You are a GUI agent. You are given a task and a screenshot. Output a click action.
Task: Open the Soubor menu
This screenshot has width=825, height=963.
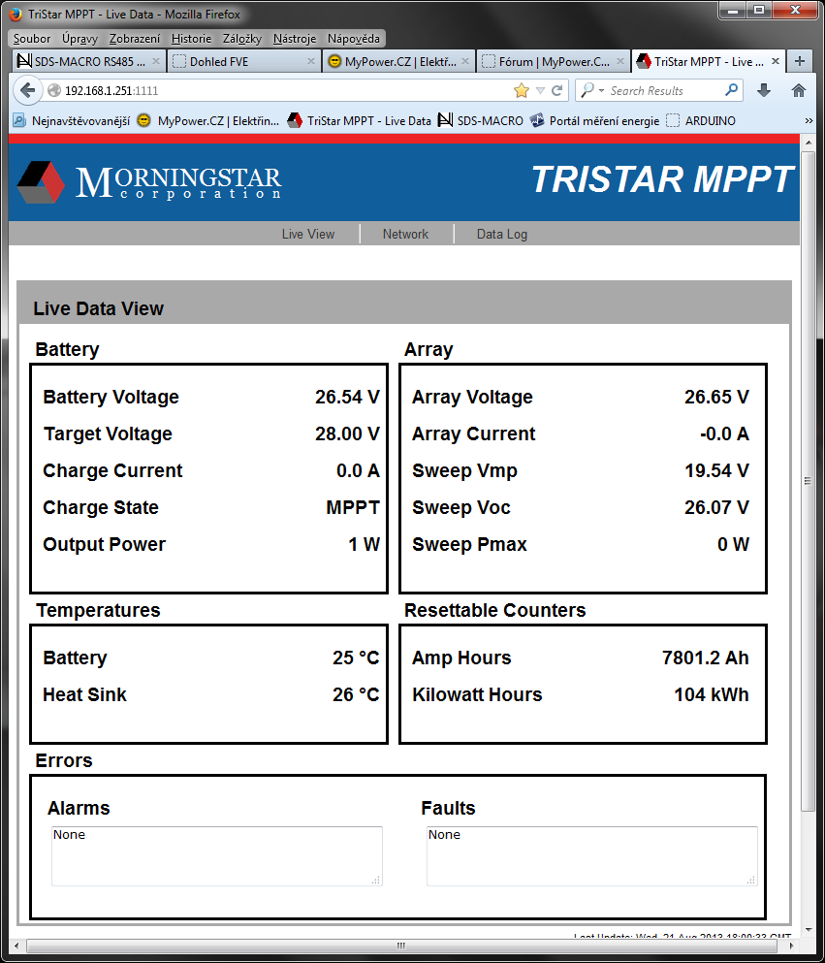click(x=32, y=39)
